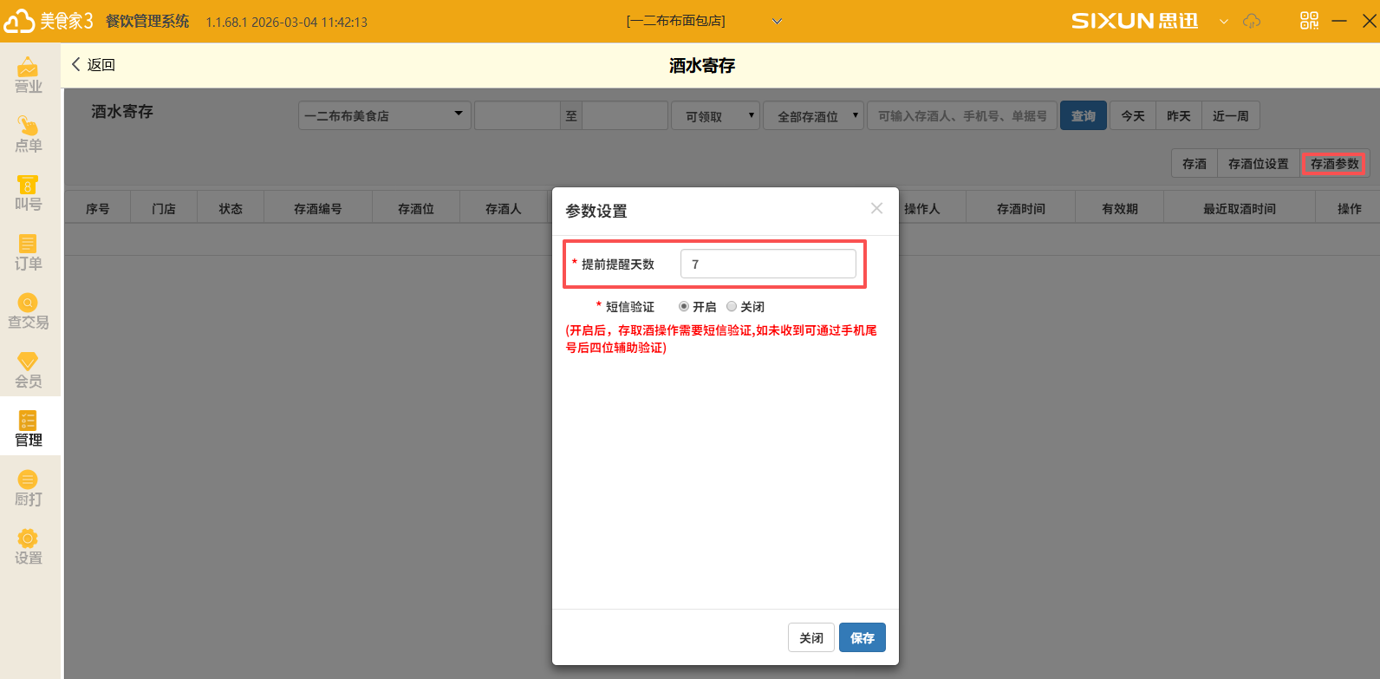Viewport: 1380px width, 679px height.
Task: Switch to the 存酒位设置 tab
Action: 1258,164
